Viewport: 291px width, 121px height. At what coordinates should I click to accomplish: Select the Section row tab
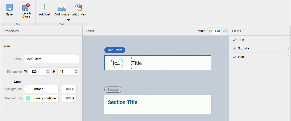113,90
